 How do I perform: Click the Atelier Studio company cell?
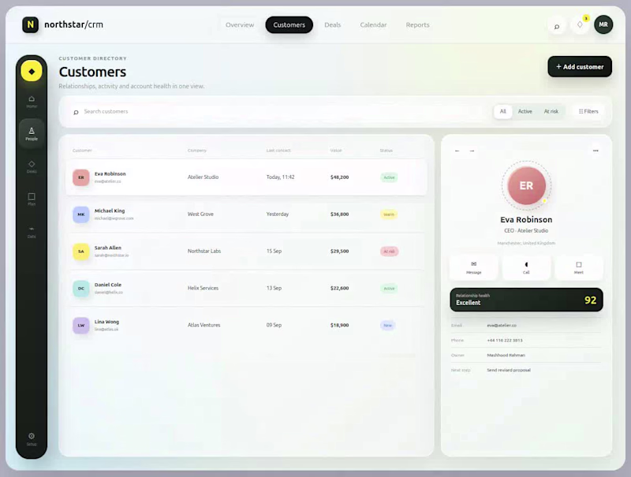click(203, 177)
